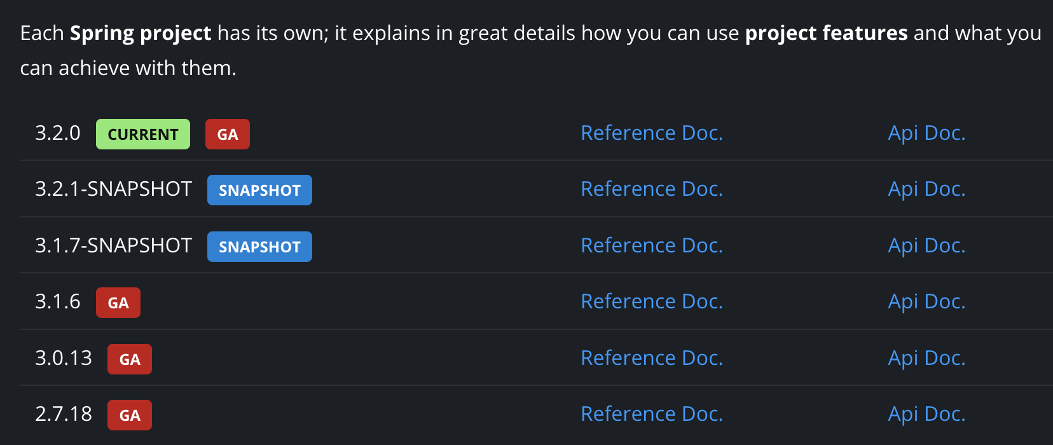Open Api Doc. for version 3.2.0
1053x445 pixels.
pyautogui.click(x=926, y=133)
